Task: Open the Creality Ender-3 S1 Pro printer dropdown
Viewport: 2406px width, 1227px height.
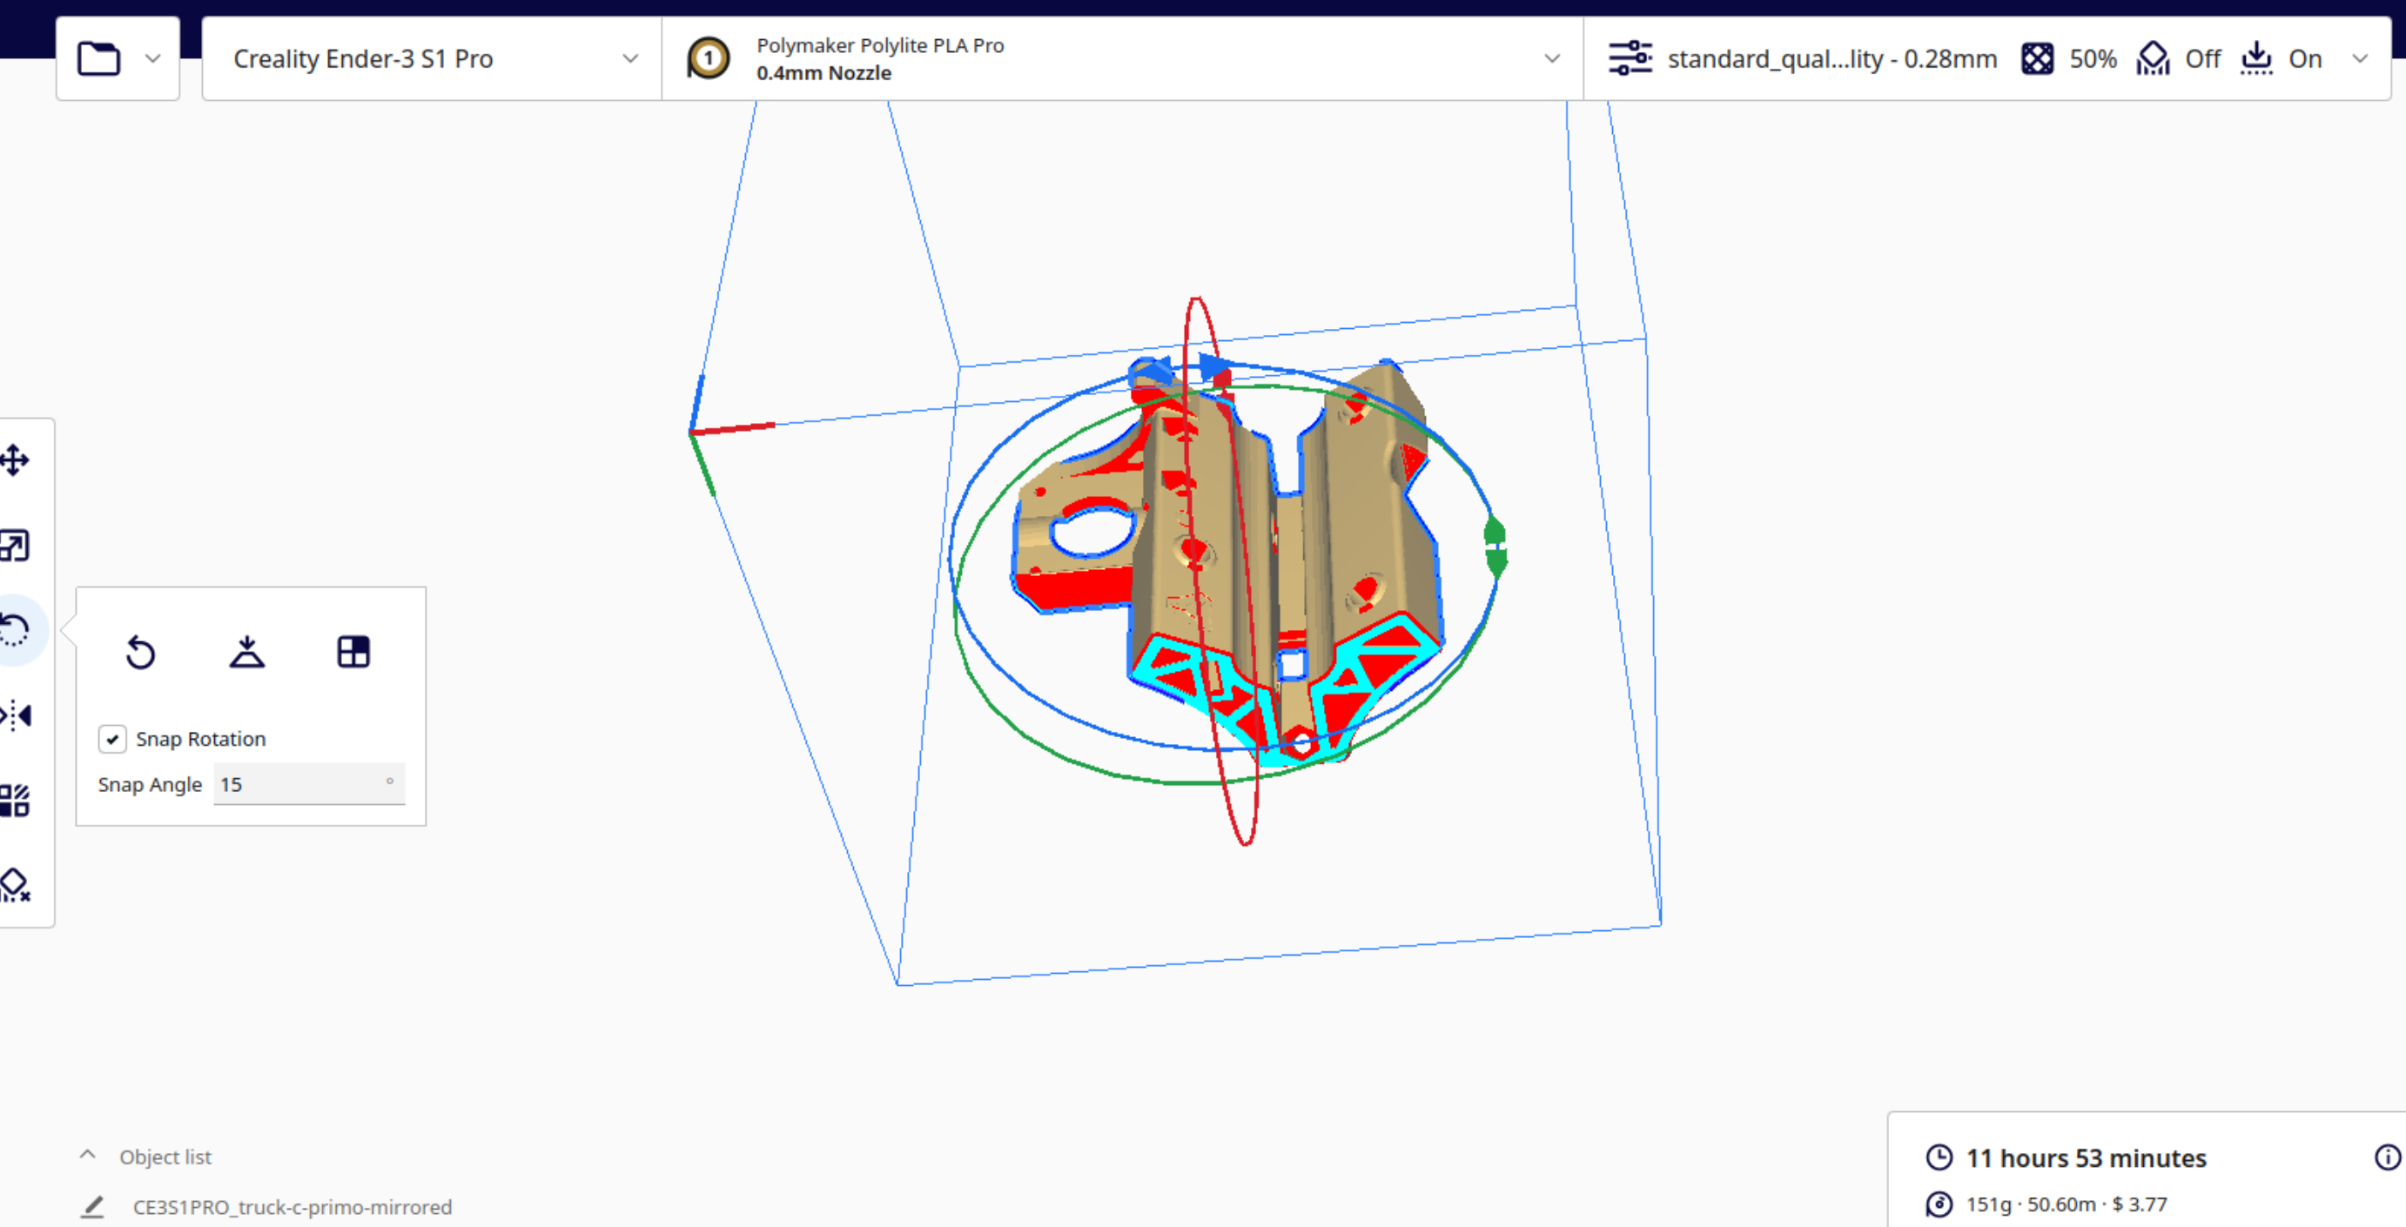Action: click(x=432, y=59)
